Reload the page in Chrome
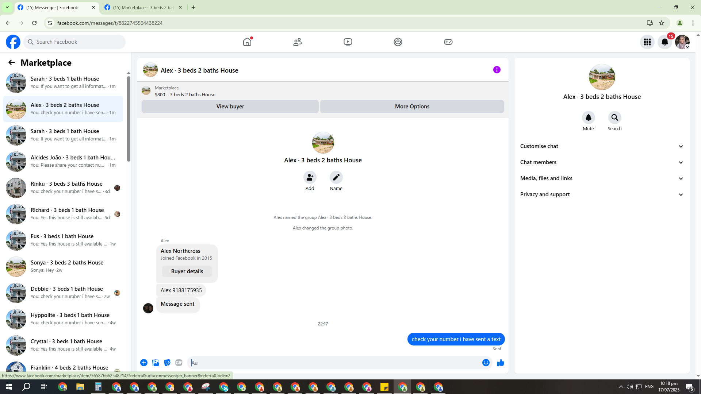The image size is (701, 394). click(x=34, y=23)
